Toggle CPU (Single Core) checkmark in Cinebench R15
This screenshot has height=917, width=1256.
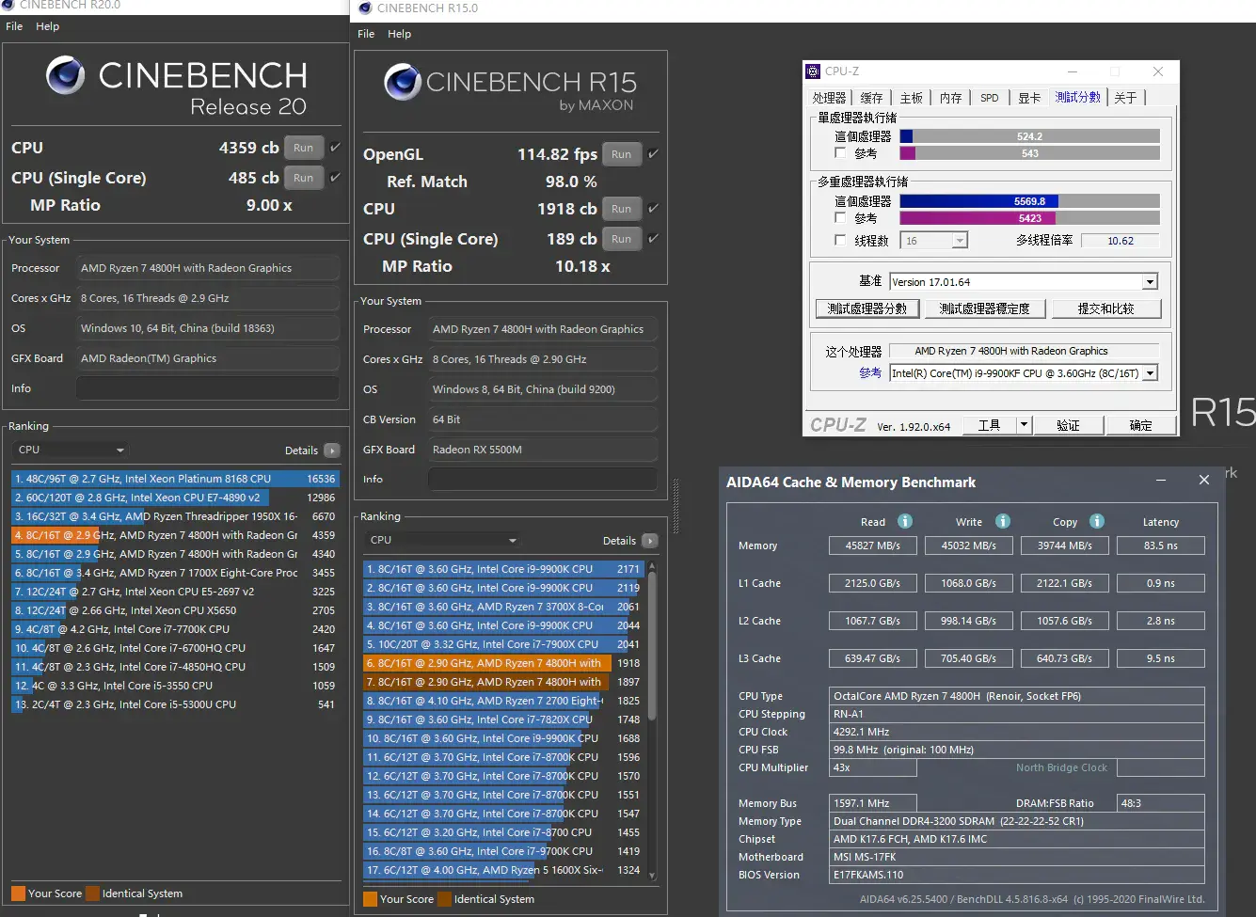[654, 239]
